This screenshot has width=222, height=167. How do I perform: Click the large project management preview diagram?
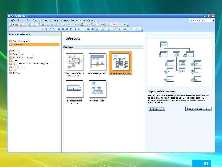pos(180,62)
